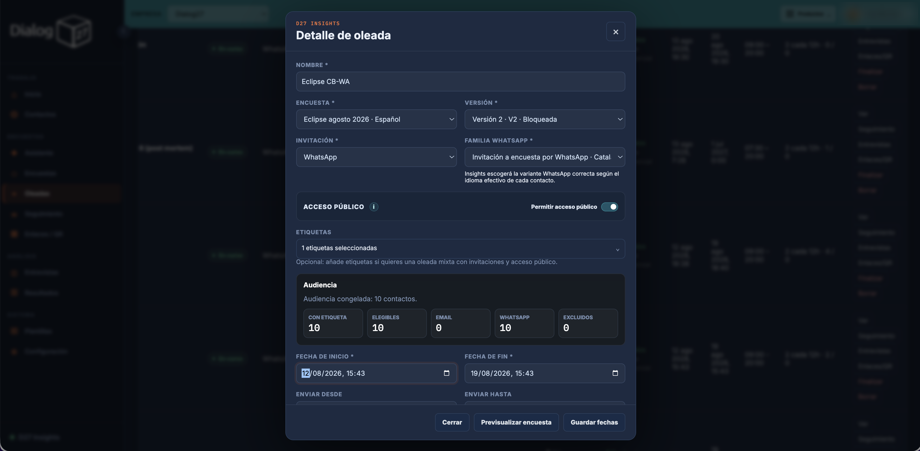Click the WhatsApp audience count card
Screen dimensions: 920x451
524,323
